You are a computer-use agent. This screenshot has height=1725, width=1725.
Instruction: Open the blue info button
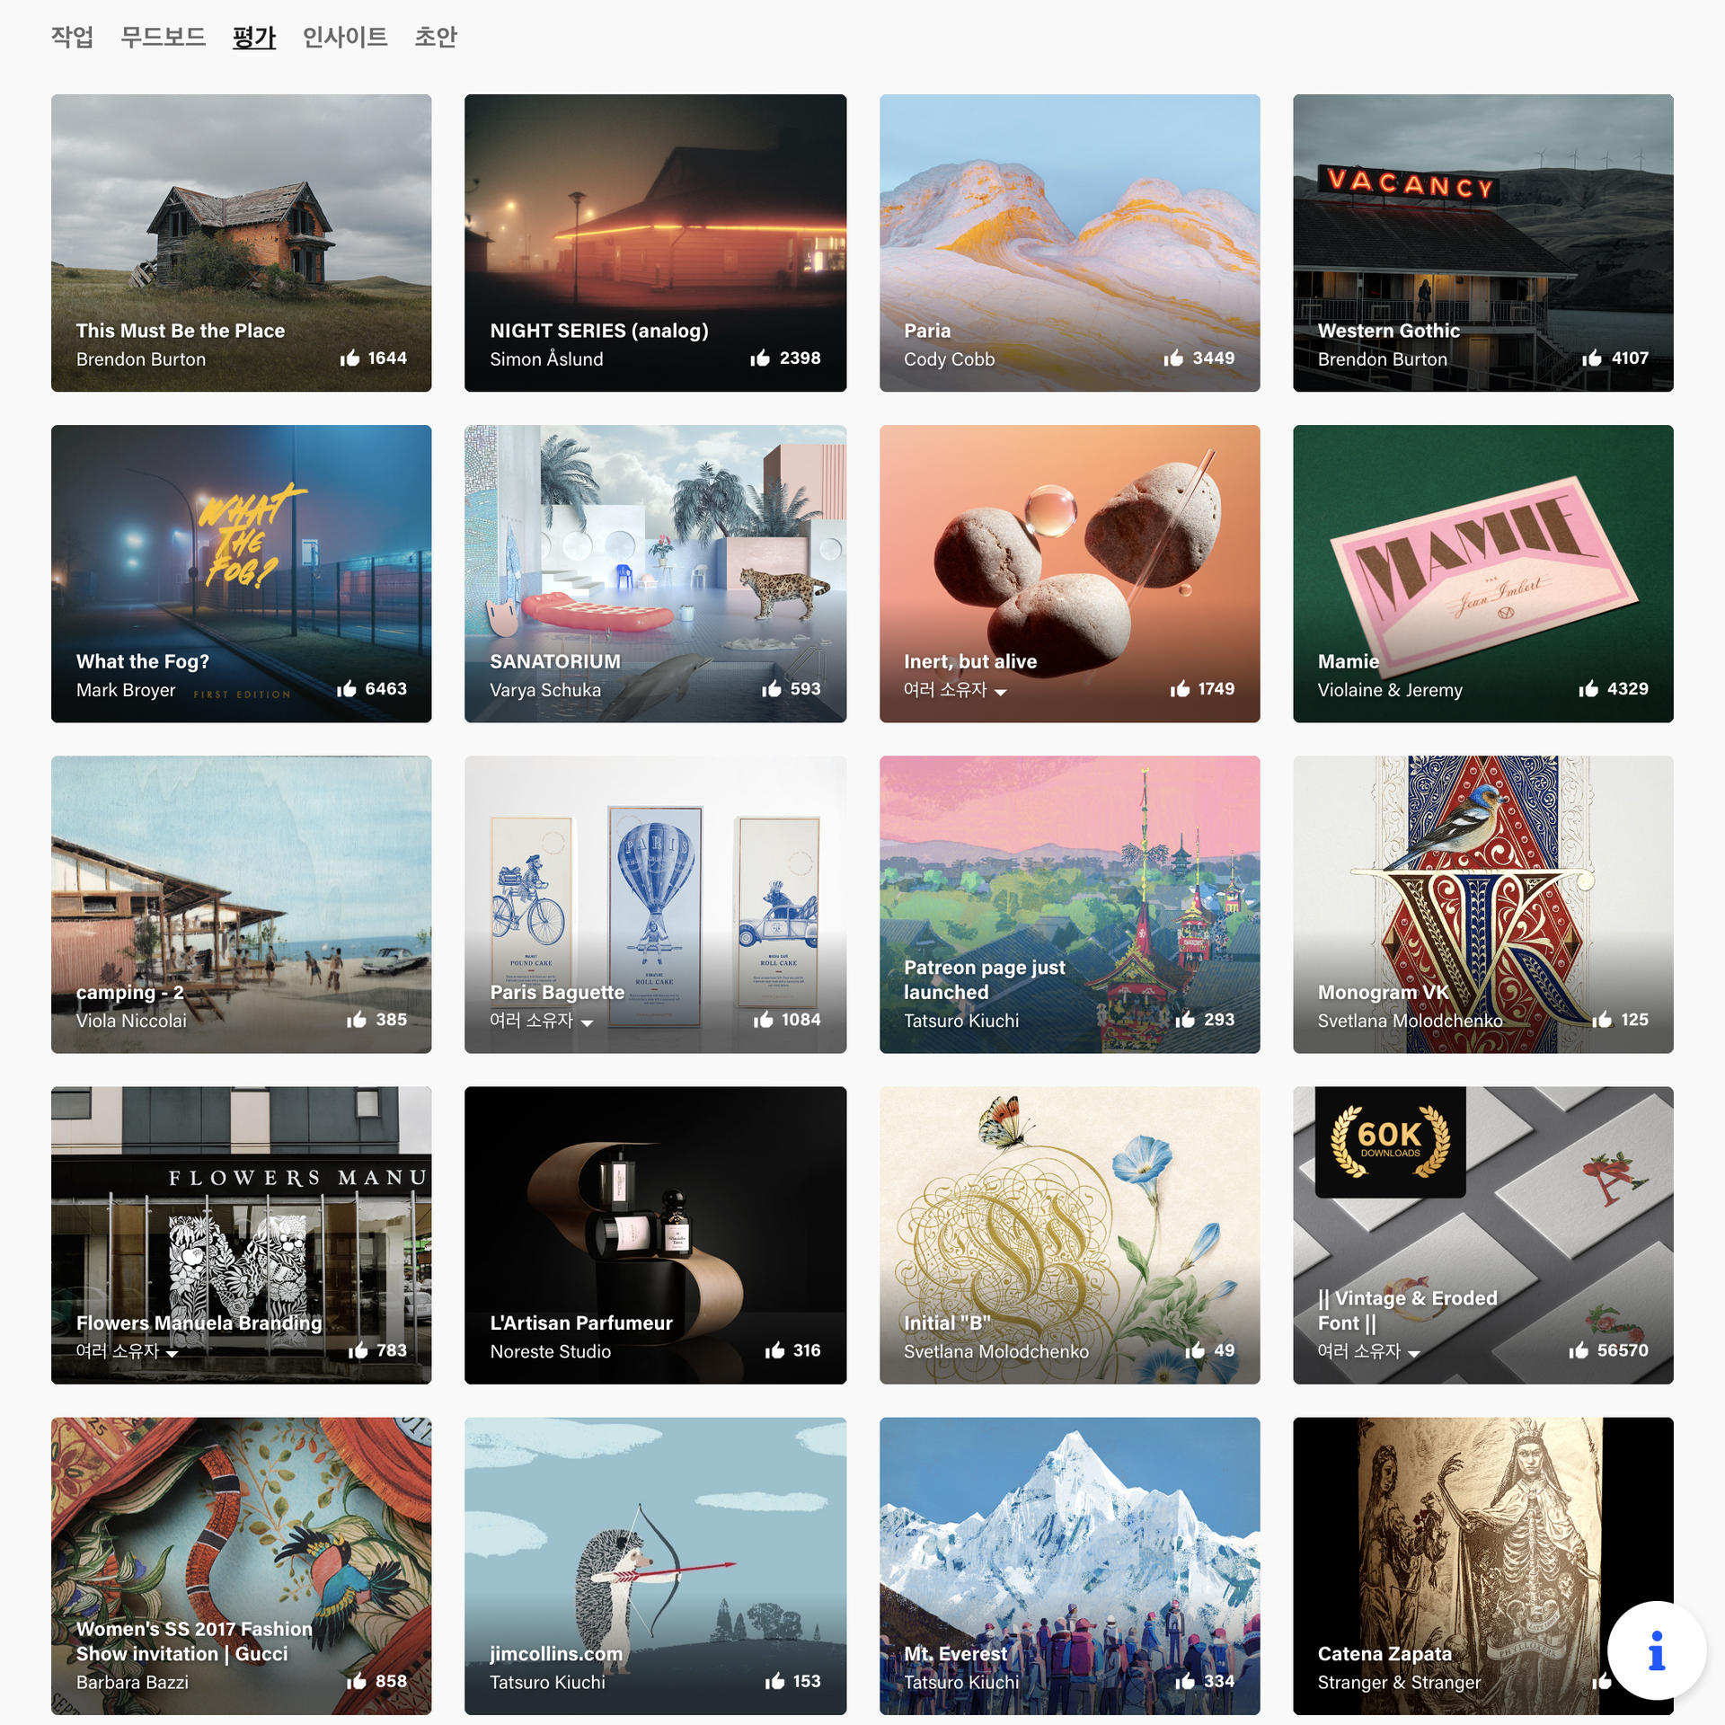1656,1650
